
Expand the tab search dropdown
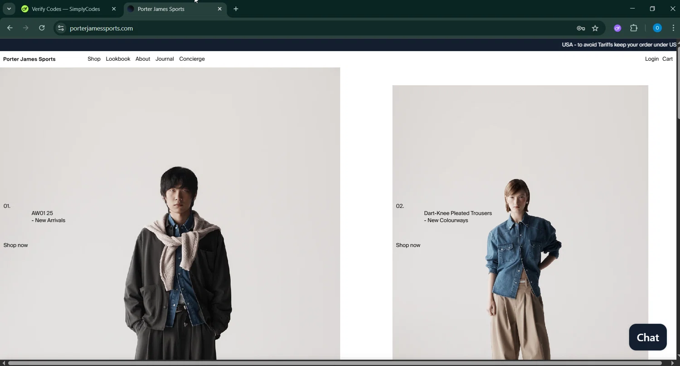coord(9,9)
